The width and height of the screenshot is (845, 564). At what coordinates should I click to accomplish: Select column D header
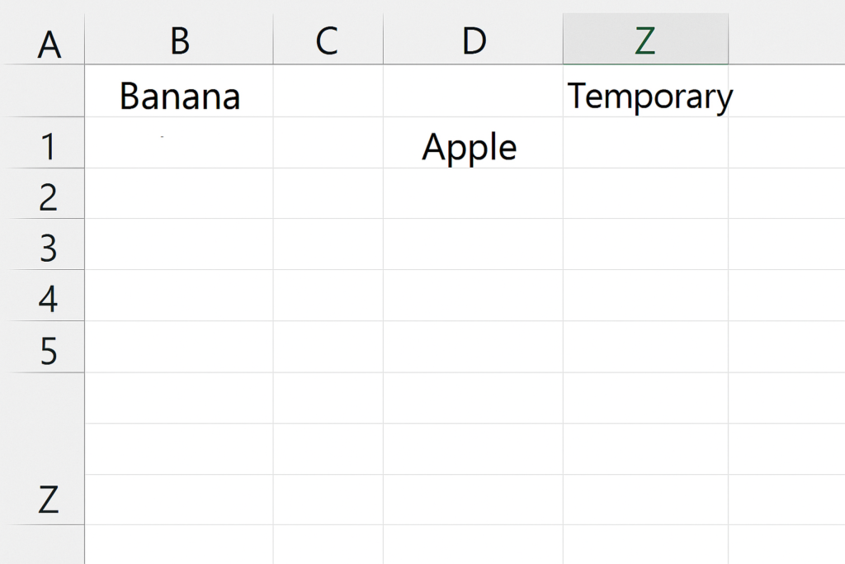coord(473,40)
